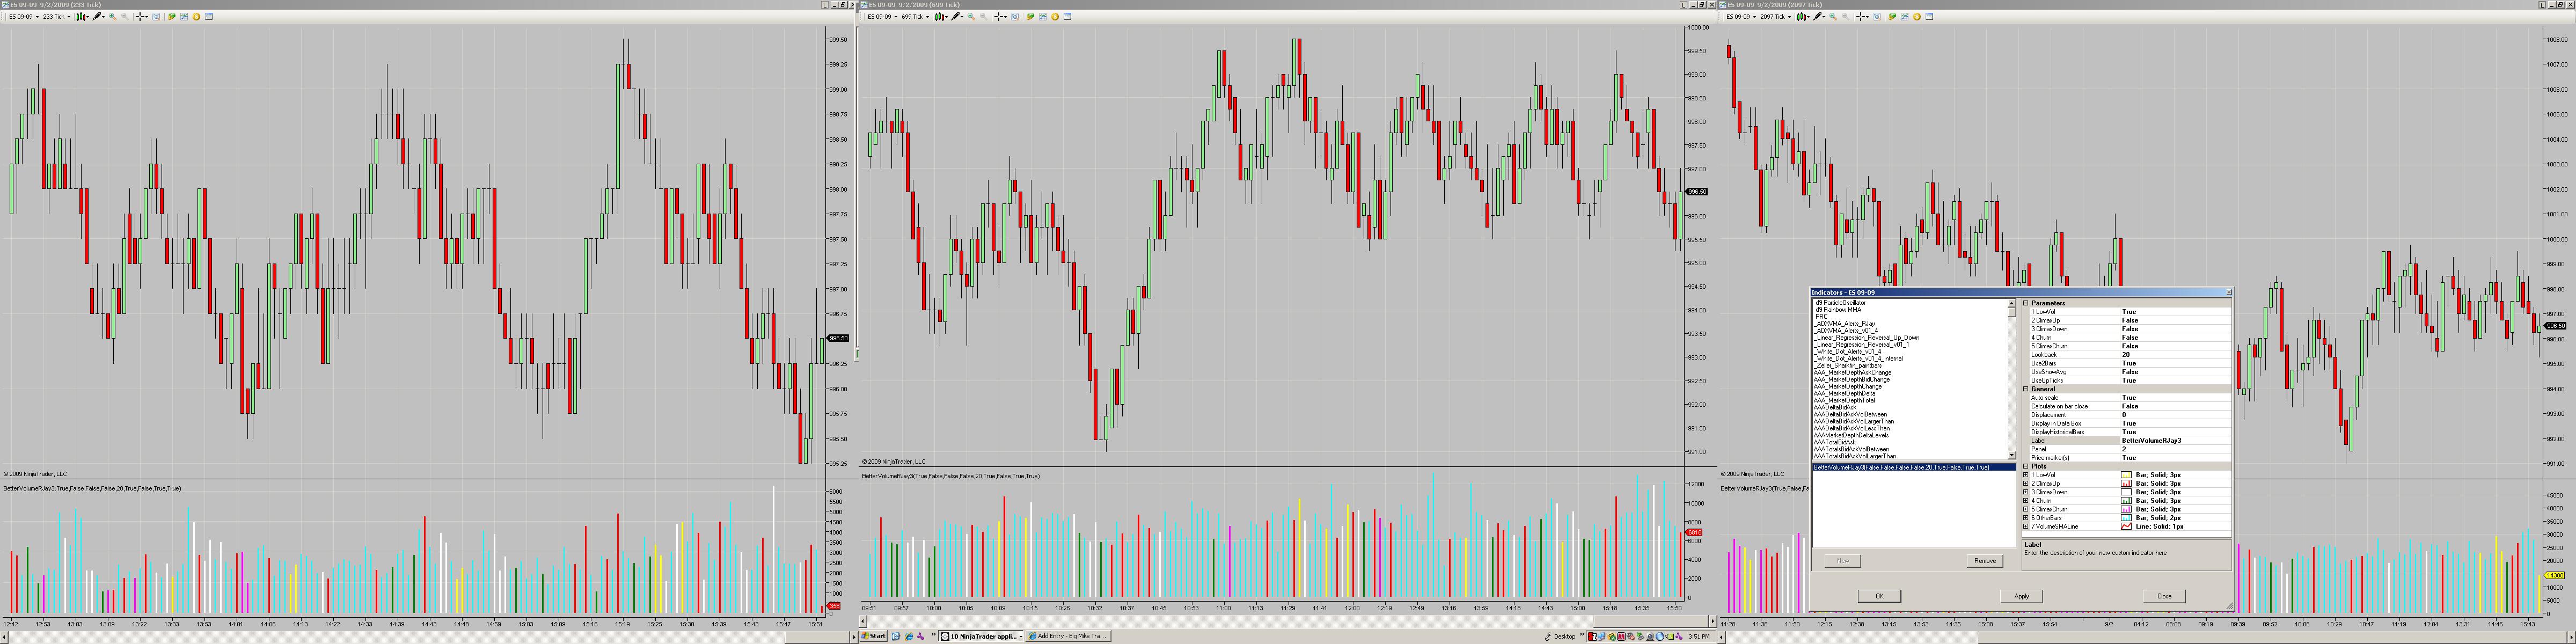Click the 1 LowVol parameter value True
Viewport: 2576px width, 644px height.
coord(2175,312)
